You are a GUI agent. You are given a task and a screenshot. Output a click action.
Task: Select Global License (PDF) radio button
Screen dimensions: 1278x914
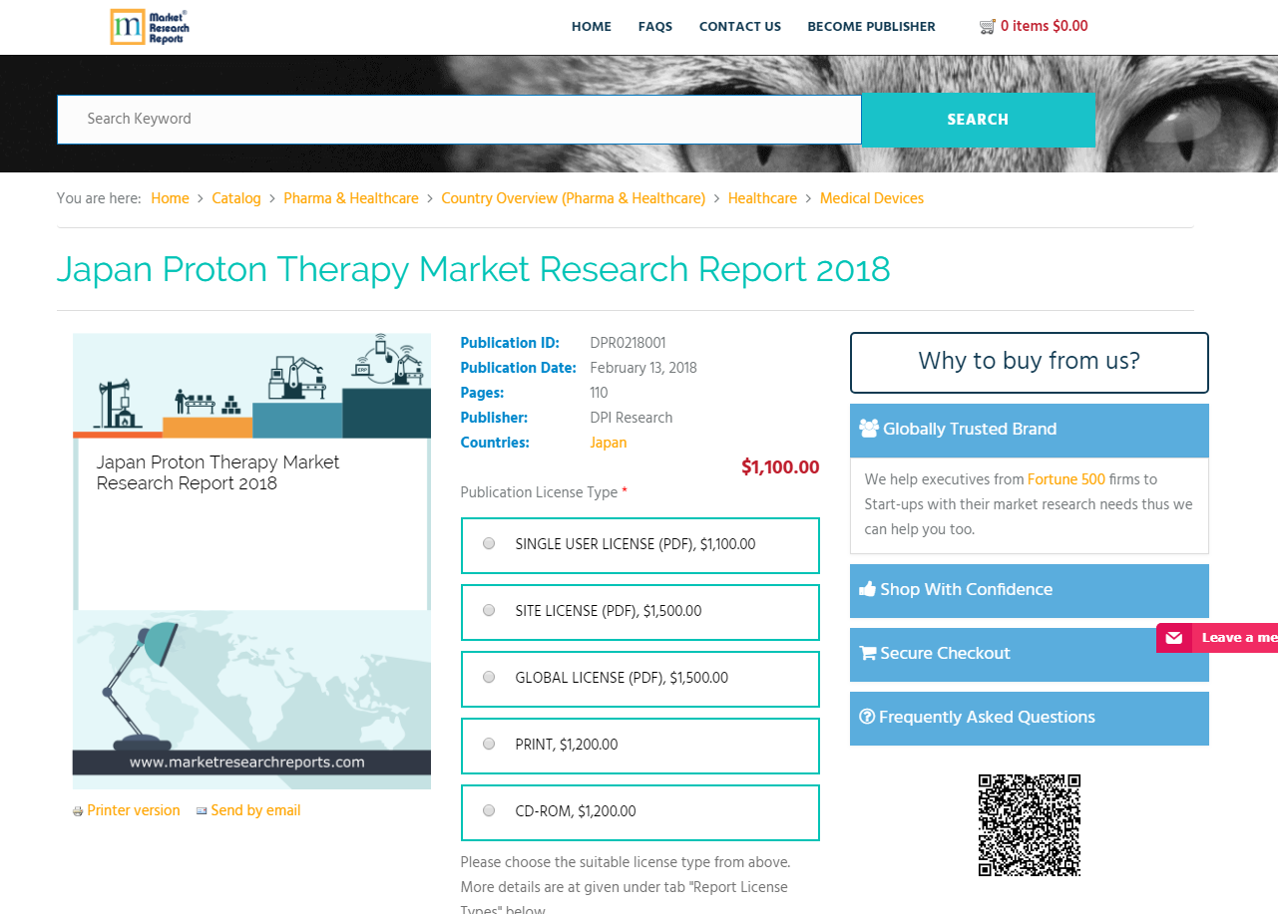click(489, 678)
